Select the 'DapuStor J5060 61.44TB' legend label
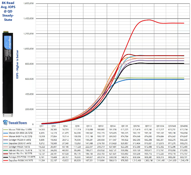The height and width of the screenshot is (175, 191). click(x=20, y=144)
